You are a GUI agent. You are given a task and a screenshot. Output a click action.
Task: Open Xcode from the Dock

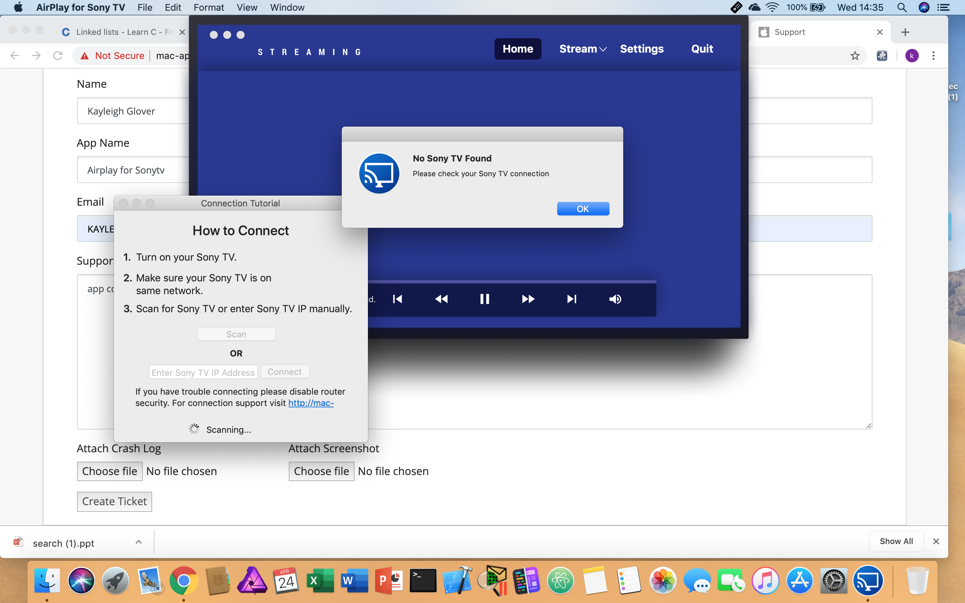pos(457,581)
